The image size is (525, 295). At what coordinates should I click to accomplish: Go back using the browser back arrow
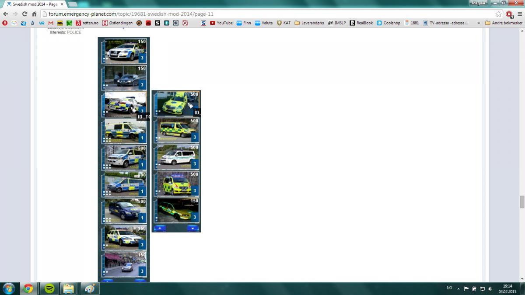(x=6, y=14)
